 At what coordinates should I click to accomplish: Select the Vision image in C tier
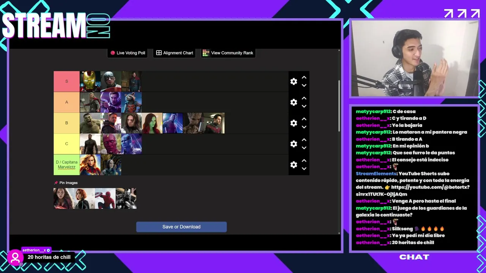111,144
